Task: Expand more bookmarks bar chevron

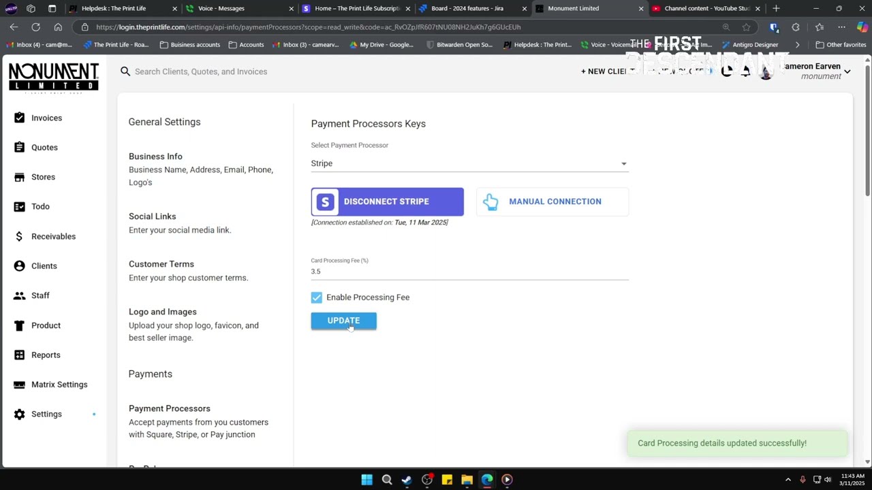Action: click(x=798, y=45)
